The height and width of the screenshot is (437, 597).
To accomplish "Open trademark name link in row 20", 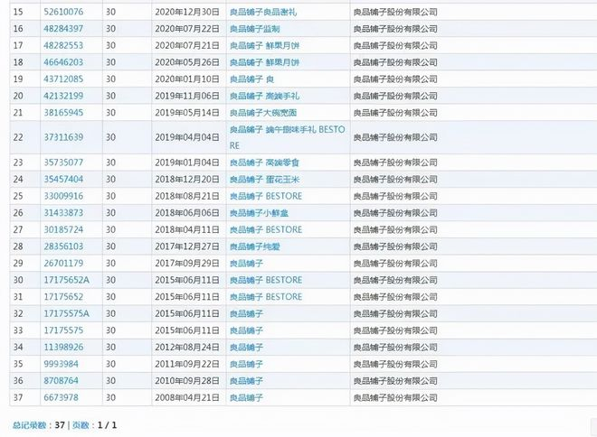I will click(264, 96).
